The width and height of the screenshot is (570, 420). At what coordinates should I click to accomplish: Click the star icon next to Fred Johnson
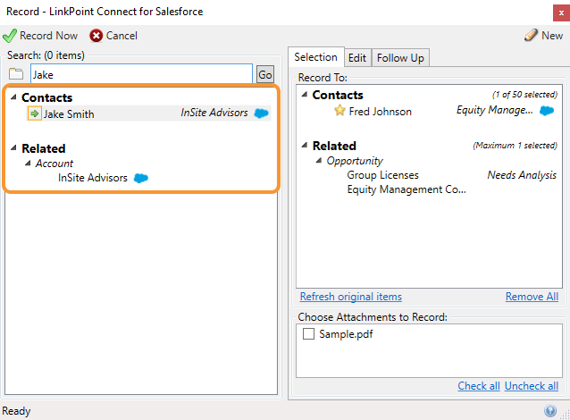pos(339,110)
